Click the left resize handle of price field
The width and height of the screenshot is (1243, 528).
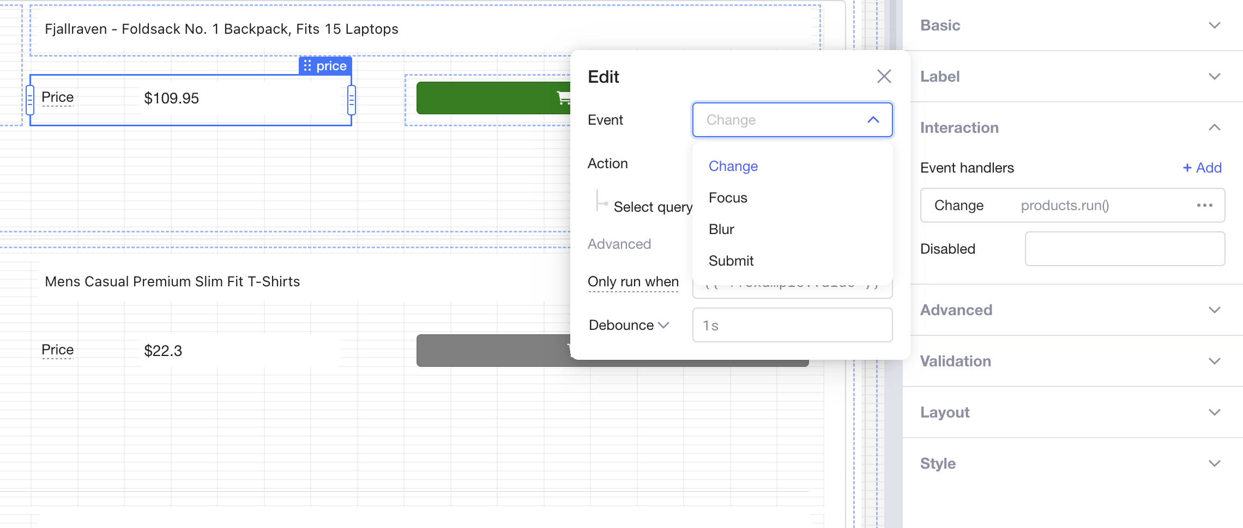point(30,100)
